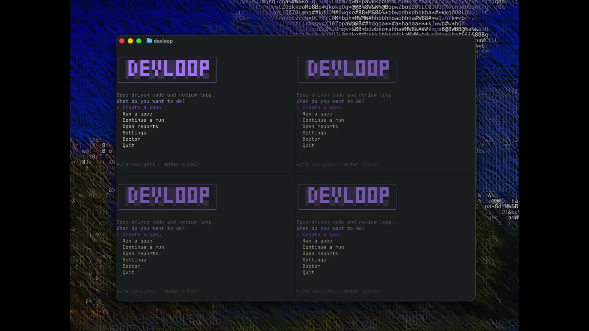Open reports in the top-left pane
589x331 pixels.
pyautogui.click(x=140, y=127)
